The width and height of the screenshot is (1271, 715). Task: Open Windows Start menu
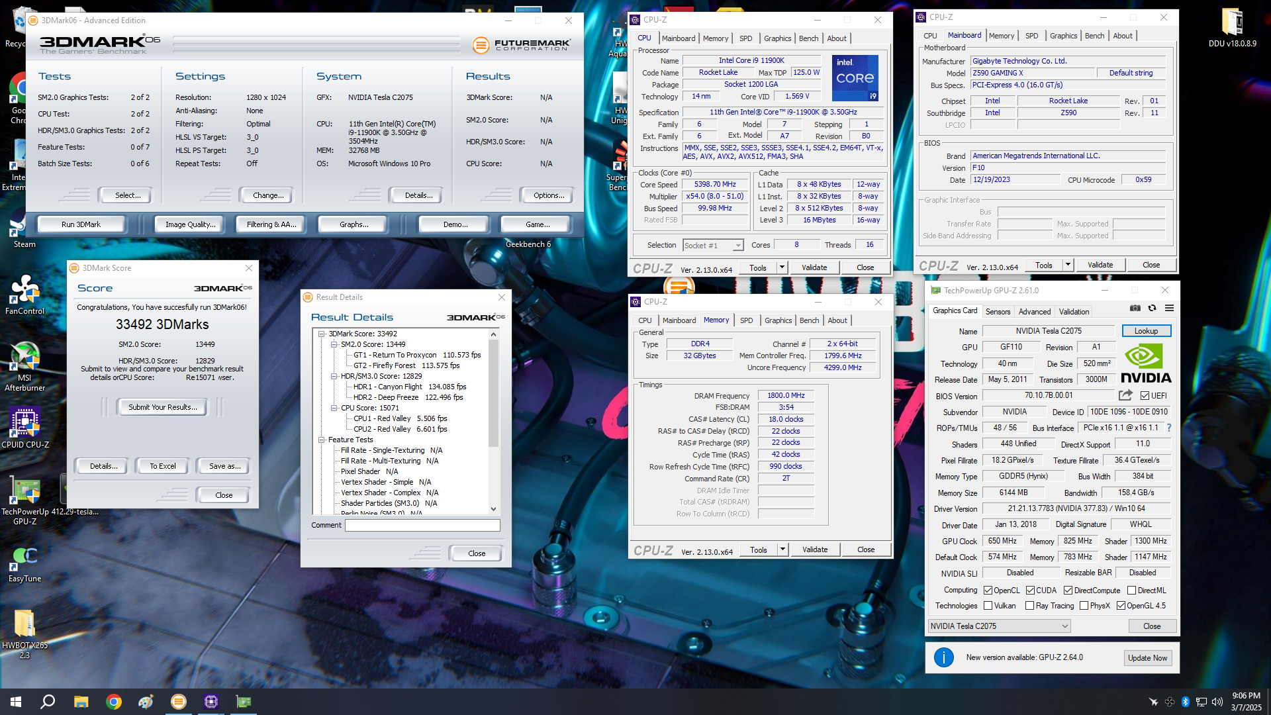click(x=16, y=702)
